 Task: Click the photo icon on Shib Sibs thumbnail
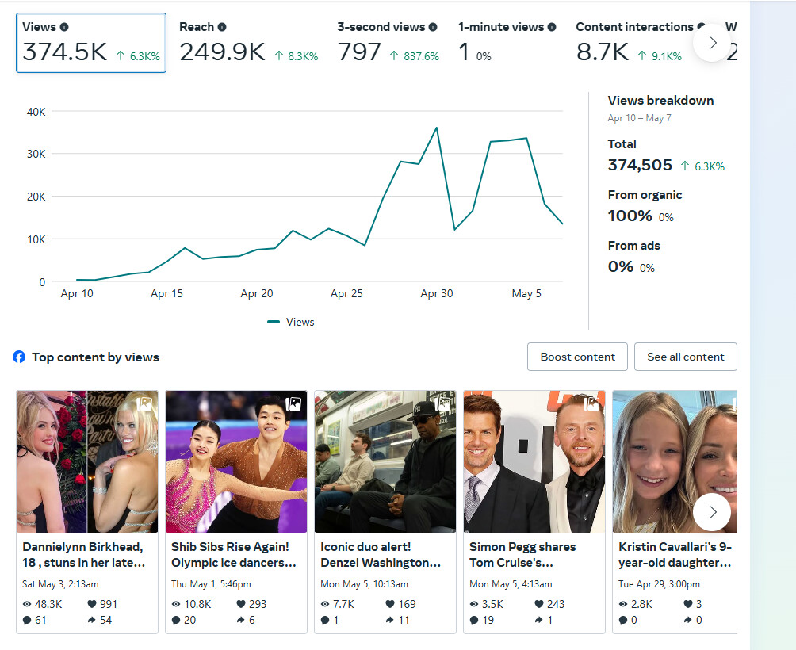click(x=293, y=404)
